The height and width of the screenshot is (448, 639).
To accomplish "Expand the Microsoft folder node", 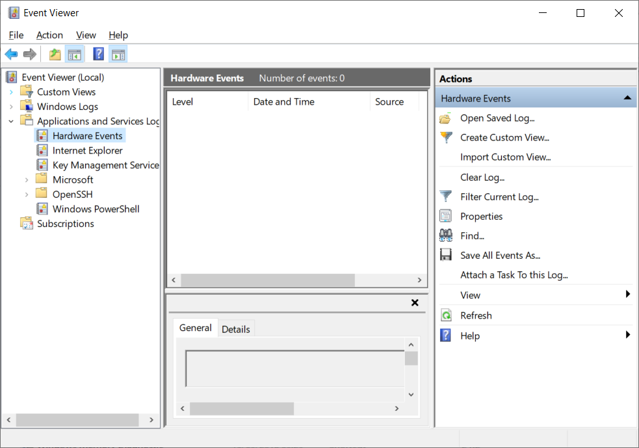I will coord(27,179).
